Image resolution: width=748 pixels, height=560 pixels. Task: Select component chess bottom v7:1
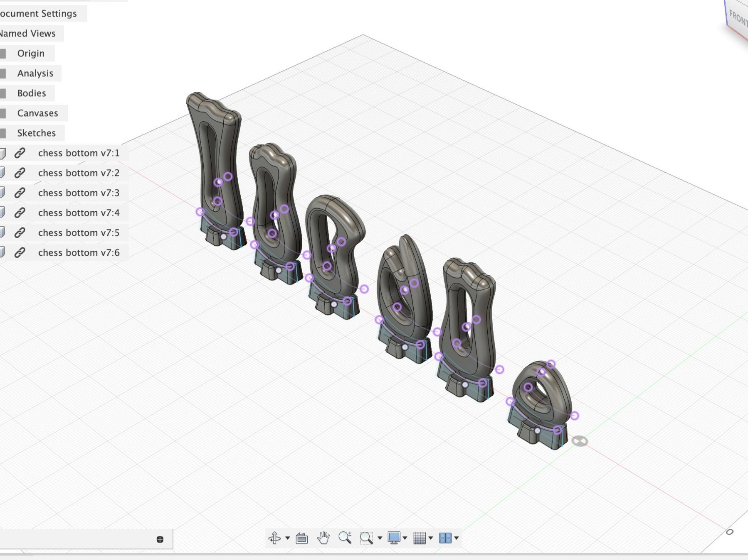[x=79, y=153]
